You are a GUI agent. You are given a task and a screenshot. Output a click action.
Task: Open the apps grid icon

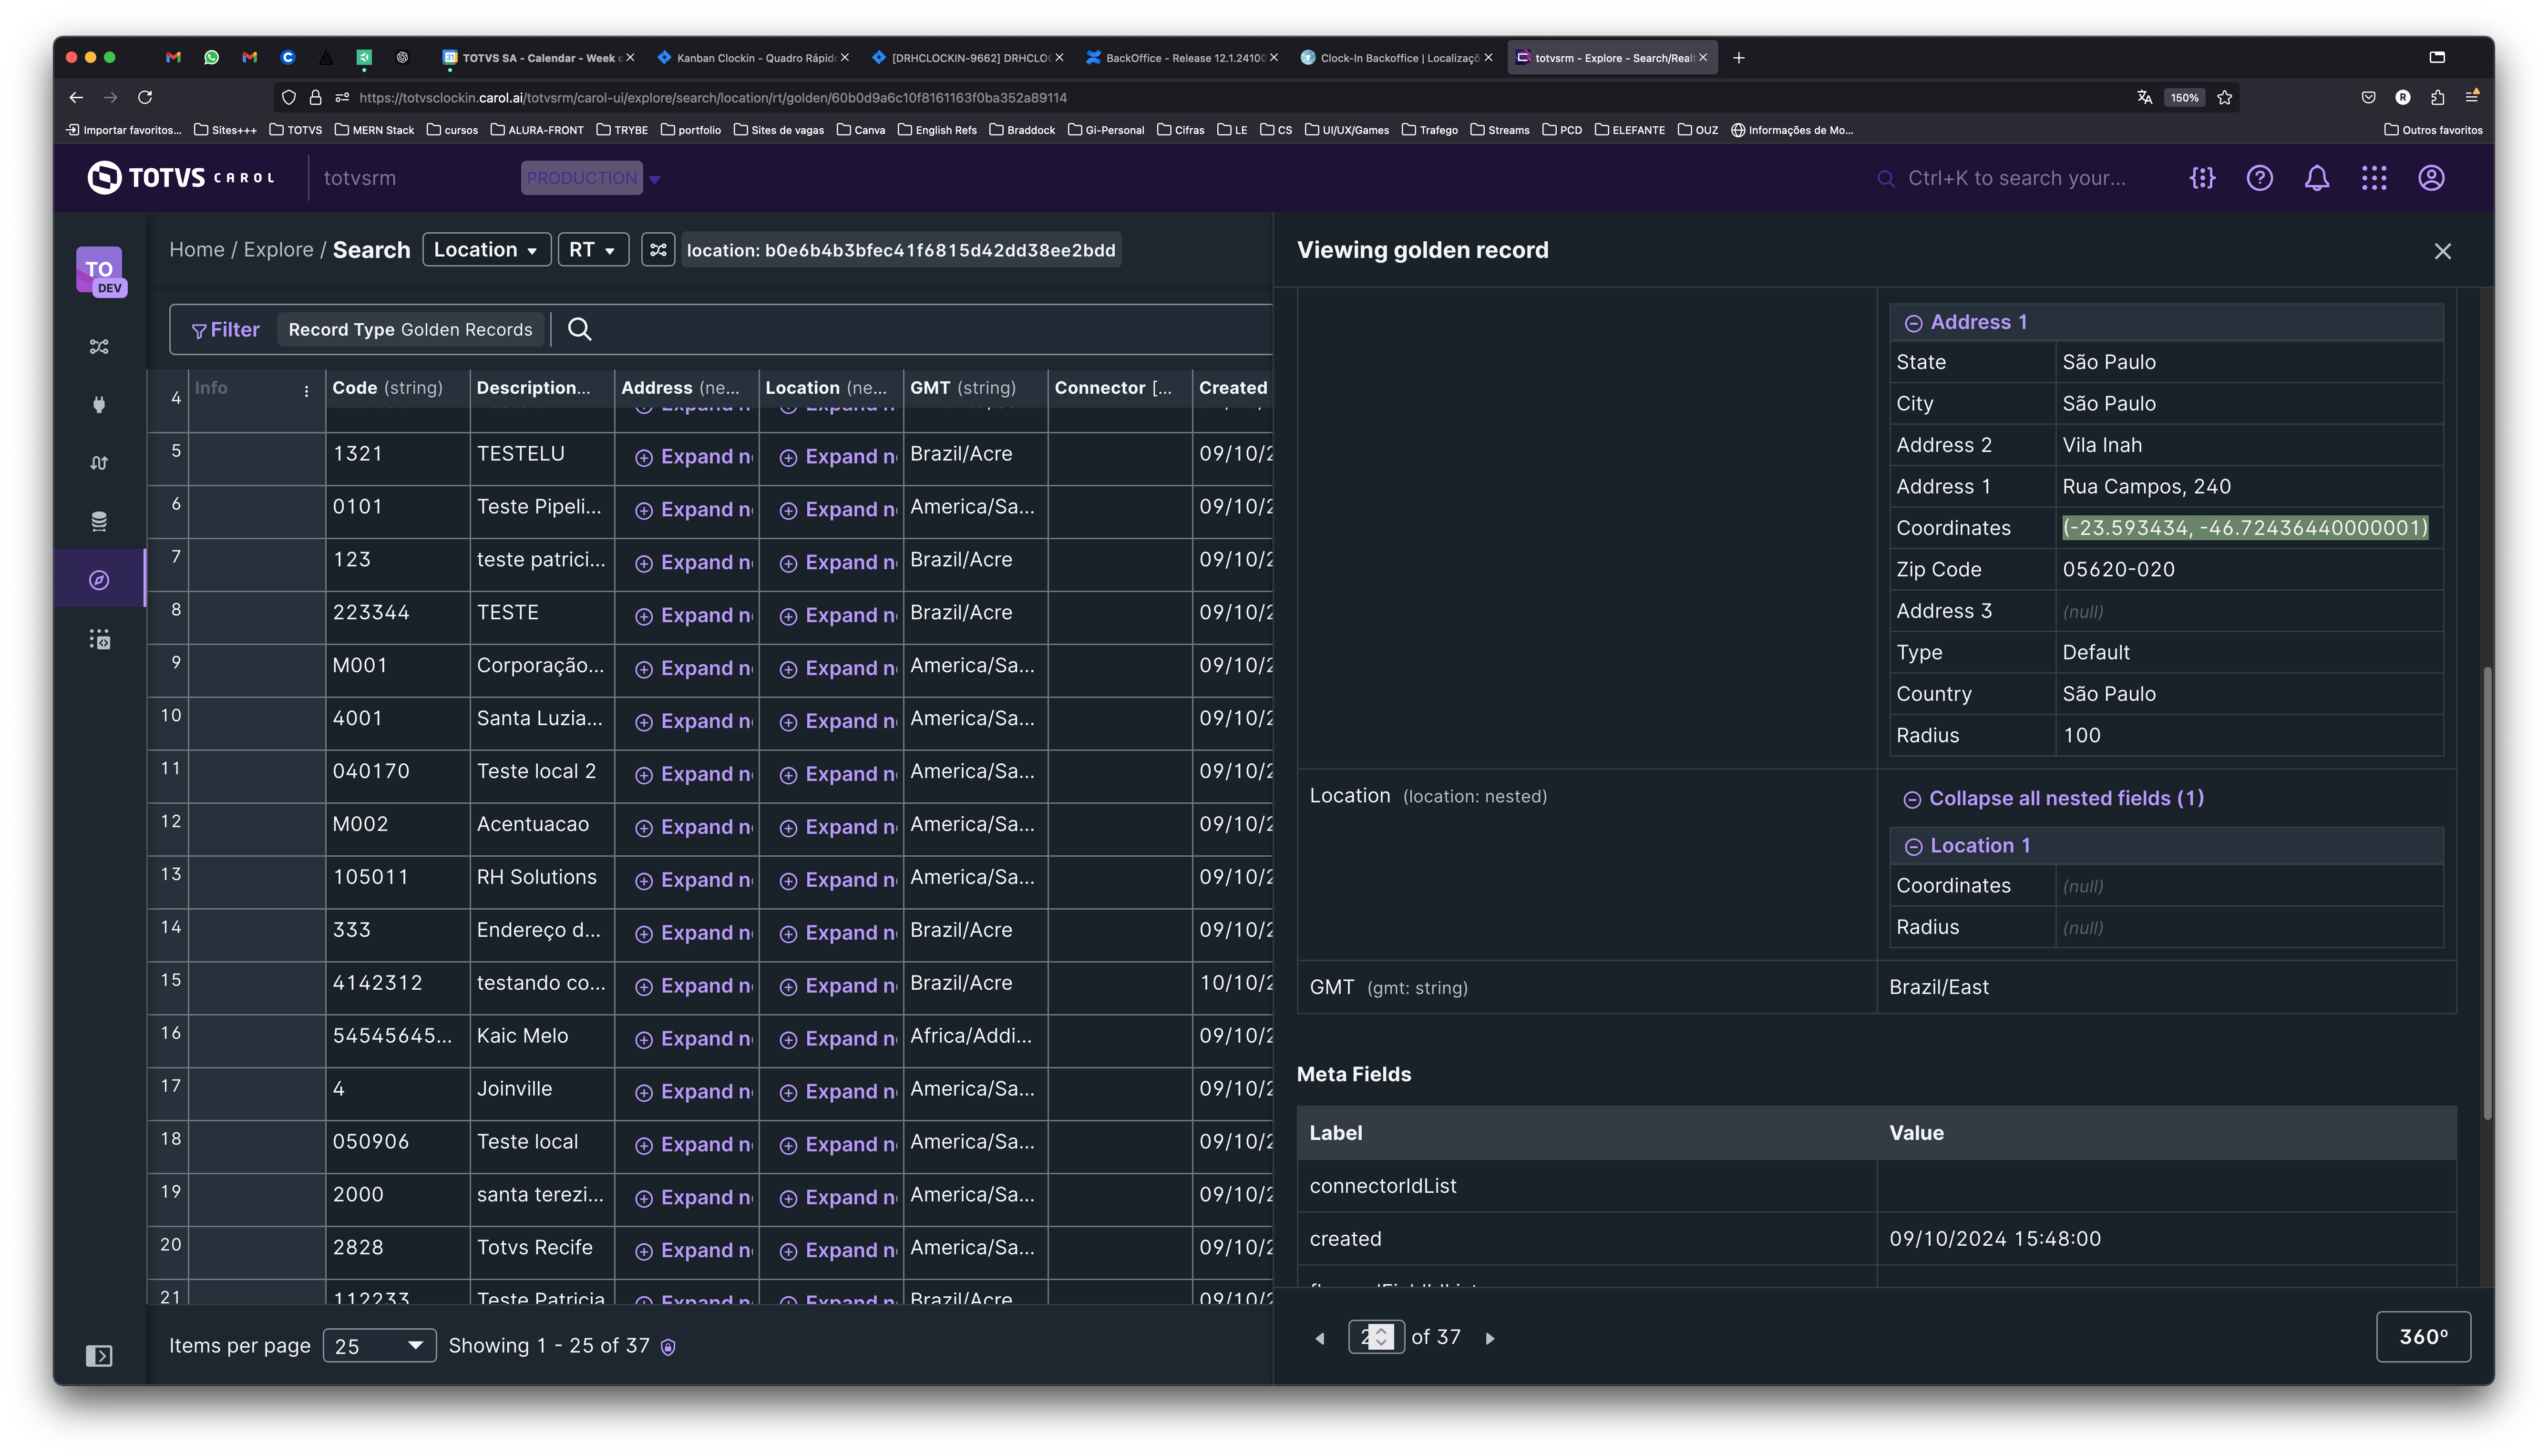point(2374,178)
